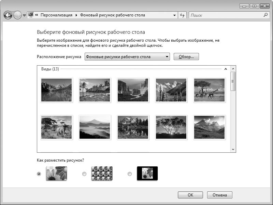Click the Отмена button

(x=220, y=195)
